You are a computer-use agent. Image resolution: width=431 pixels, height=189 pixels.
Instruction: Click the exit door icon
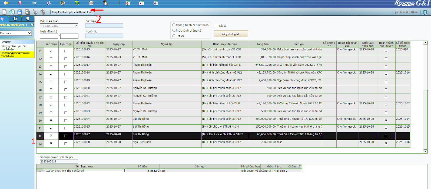pyautogui.click(x=425, y=12)
